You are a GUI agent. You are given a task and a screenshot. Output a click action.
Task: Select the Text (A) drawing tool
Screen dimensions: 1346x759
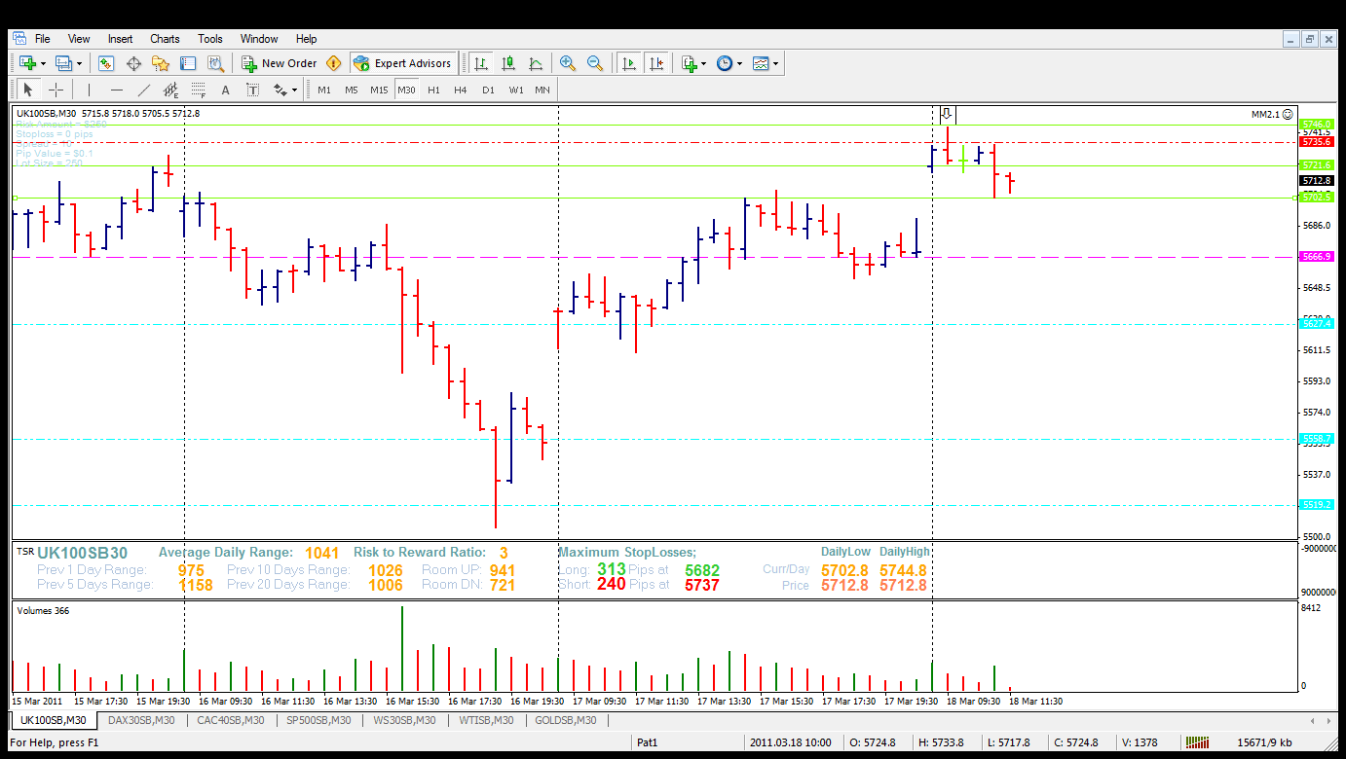[225, 90]
